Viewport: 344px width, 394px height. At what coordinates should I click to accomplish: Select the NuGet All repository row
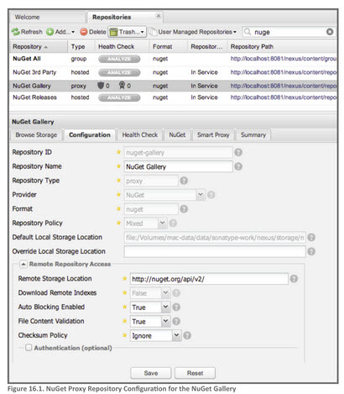[173, 59]
